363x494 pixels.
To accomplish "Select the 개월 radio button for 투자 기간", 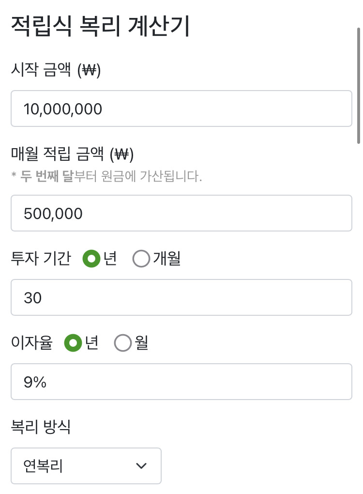I will pyautogui.click(x=141, y=259).
